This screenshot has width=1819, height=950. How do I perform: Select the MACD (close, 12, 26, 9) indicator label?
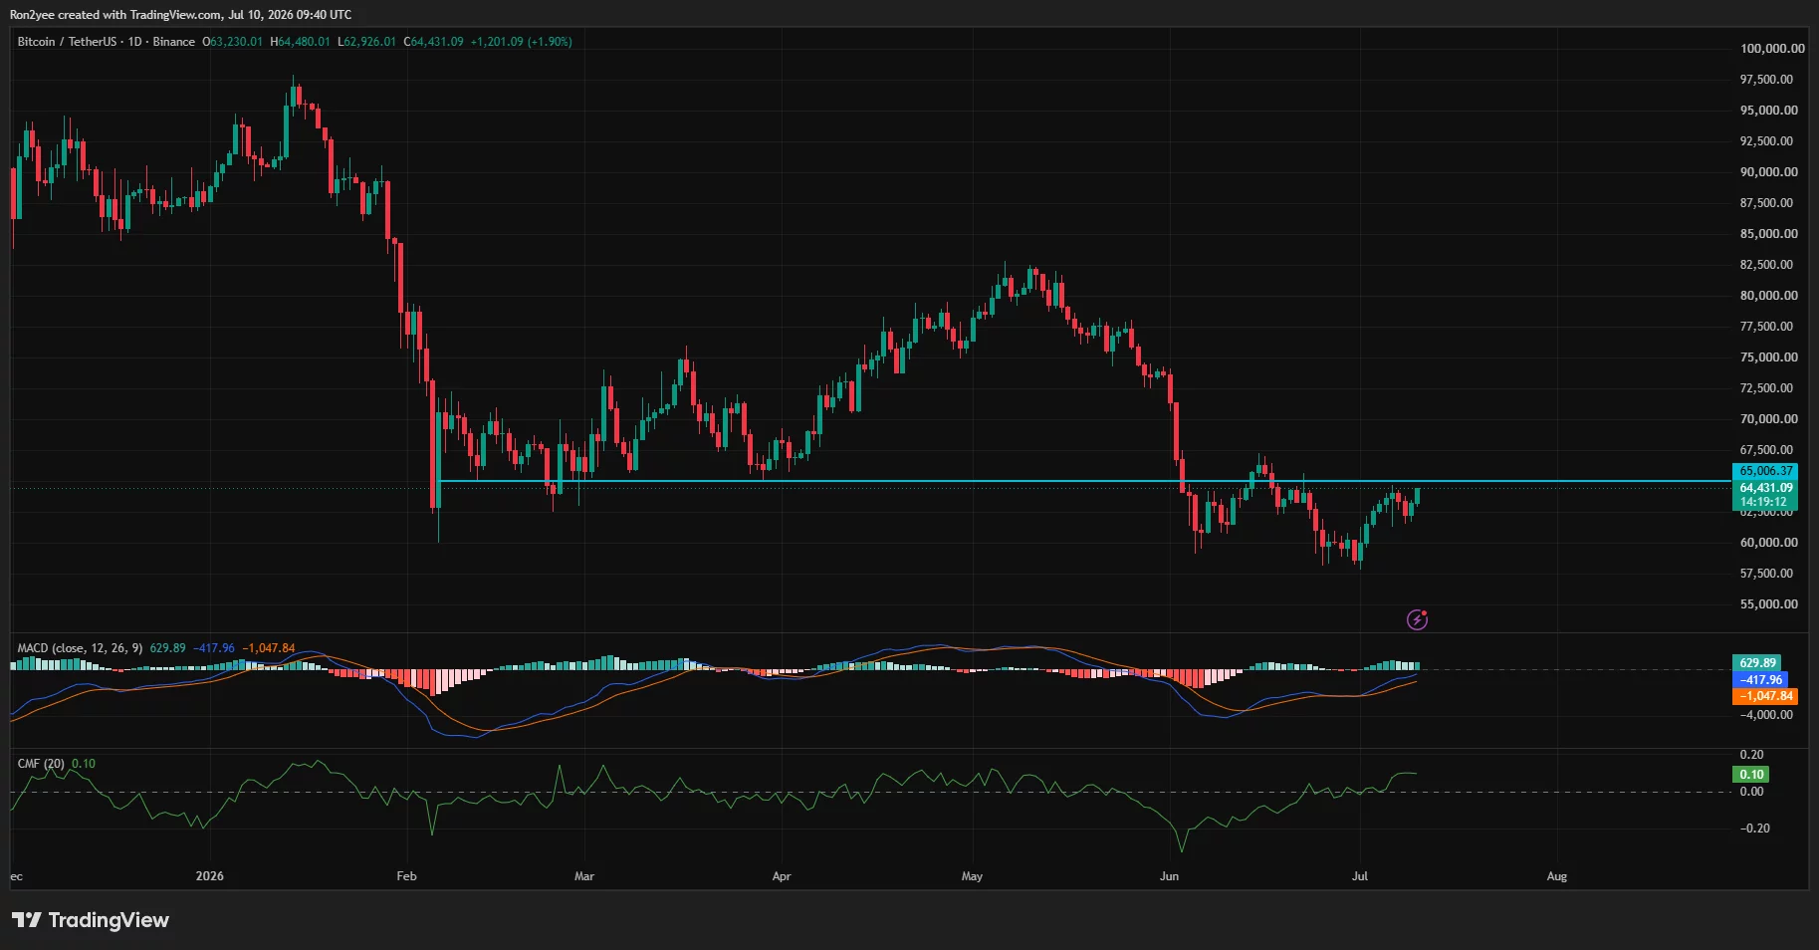coord(80,648)
